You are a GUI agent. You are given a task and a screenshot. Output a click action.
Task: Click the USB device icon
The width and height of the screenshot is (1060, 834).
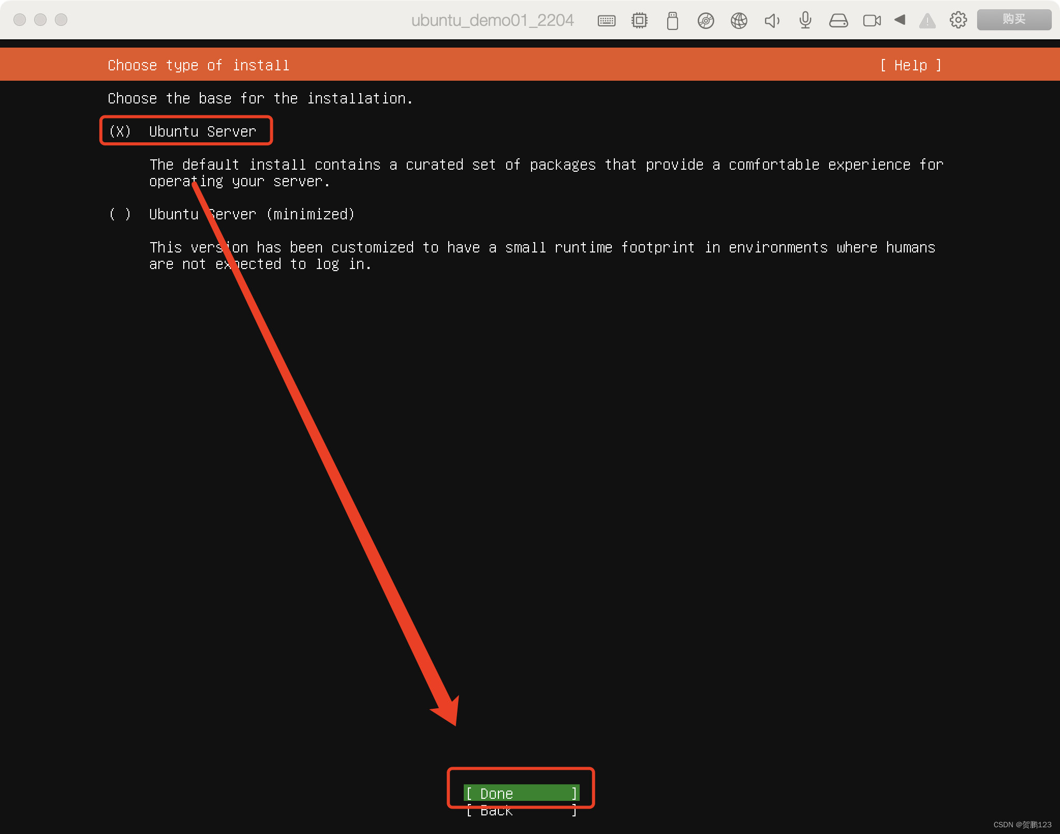(672, 21)
